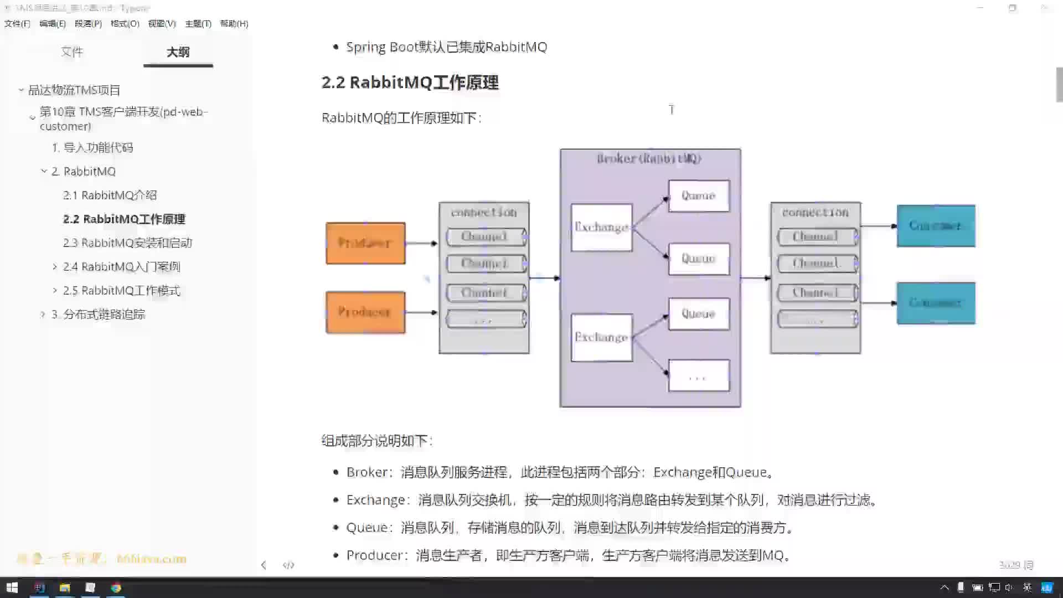The image size is (1063, 598).
Task: Open the 段落(P) menu
Action: pos(88,23)
